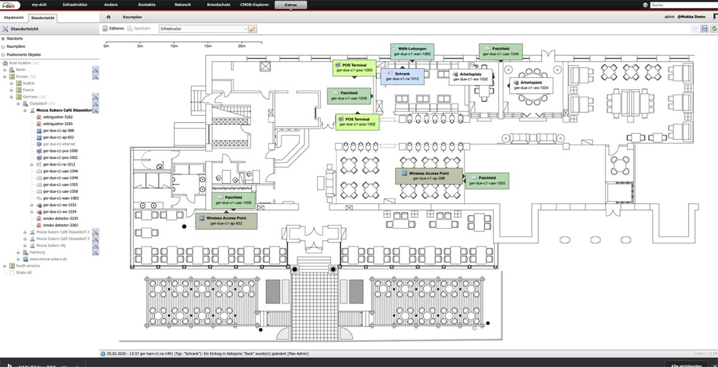
Task: Switch to the Objektsicht tab
Action: (14, 17)
